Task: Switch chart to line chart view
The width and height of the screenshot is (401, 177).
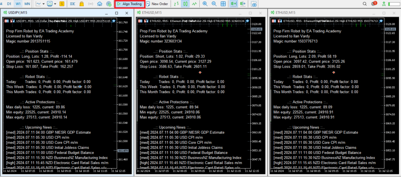Action: [x=195, y=4]
